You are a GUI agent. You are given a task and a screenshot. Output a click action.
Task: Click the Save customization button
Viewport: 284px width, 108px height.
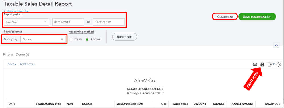(257, 16)
